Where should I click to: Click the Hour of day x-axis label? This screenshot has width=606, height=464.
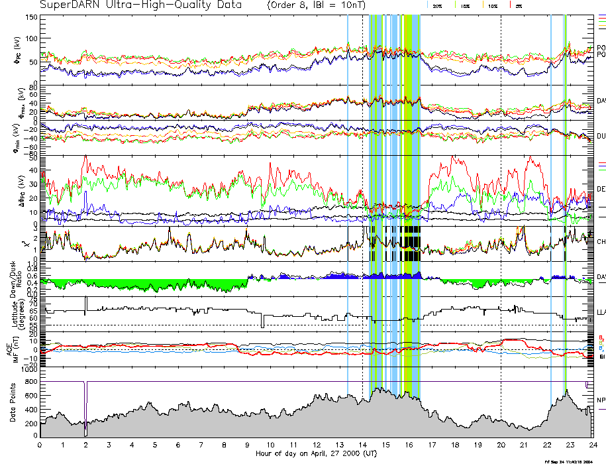[316, 454]
